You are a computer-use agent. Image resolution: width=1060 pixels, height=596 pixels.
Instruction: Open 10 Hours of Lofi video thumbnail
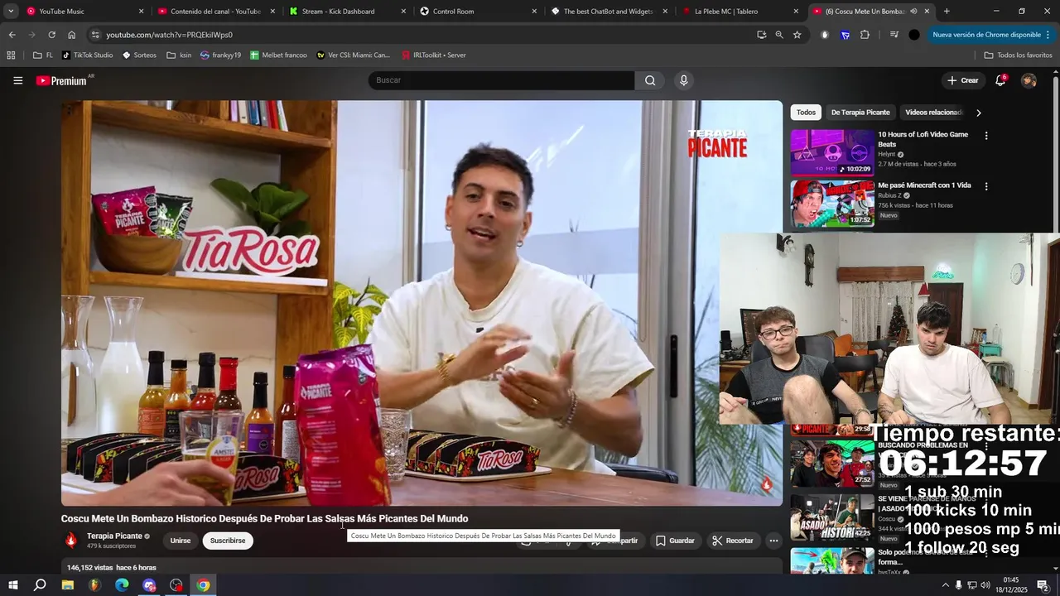(x=832, y=152)
